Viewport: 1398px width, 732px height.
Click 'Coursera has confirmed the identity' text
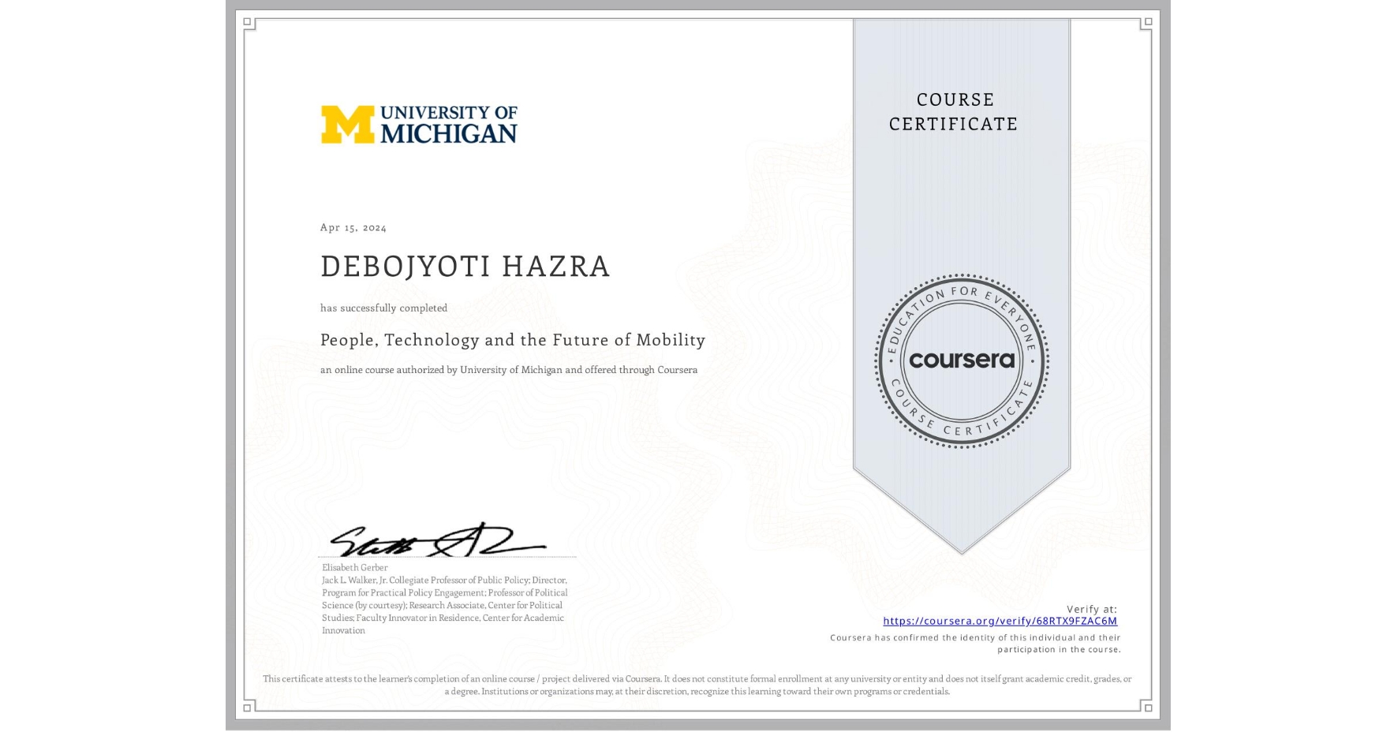pos(976,644)
